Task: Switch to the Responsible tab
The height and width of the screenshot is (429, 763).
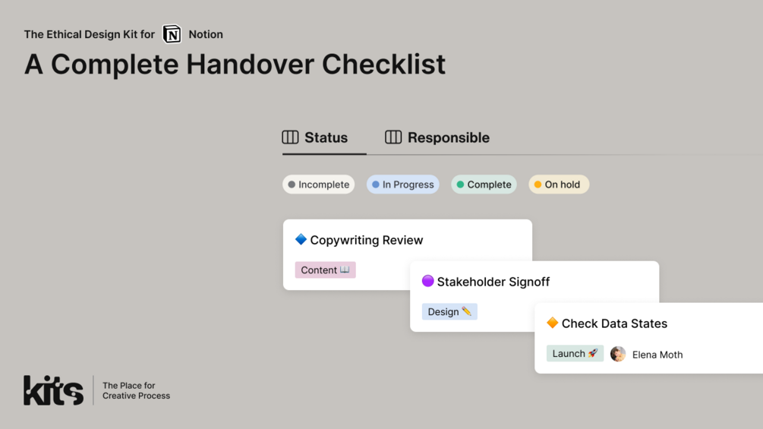Action: 448,138
